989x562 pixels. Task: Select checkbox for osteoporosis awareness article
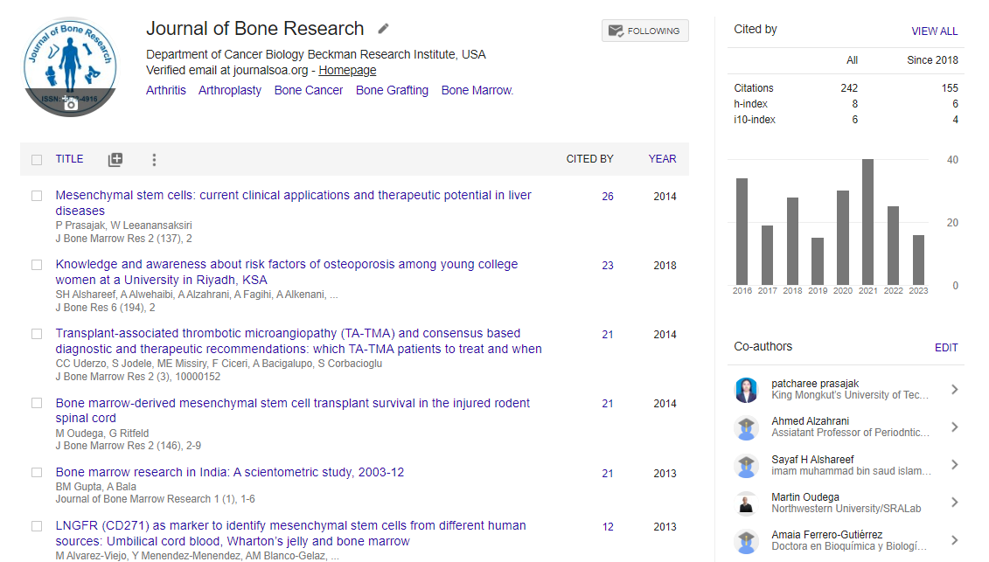click(x=37, y=265)
